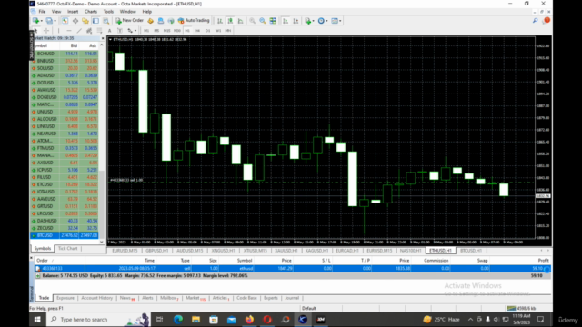Open the Periods dropdown
Image resolution: width=582 pixels, height=327 pixels.
(323, 21)
